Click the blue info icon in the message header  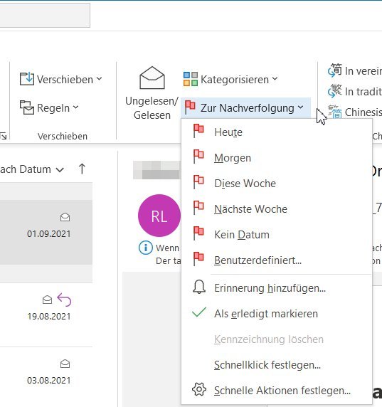(x=146, y=248)
